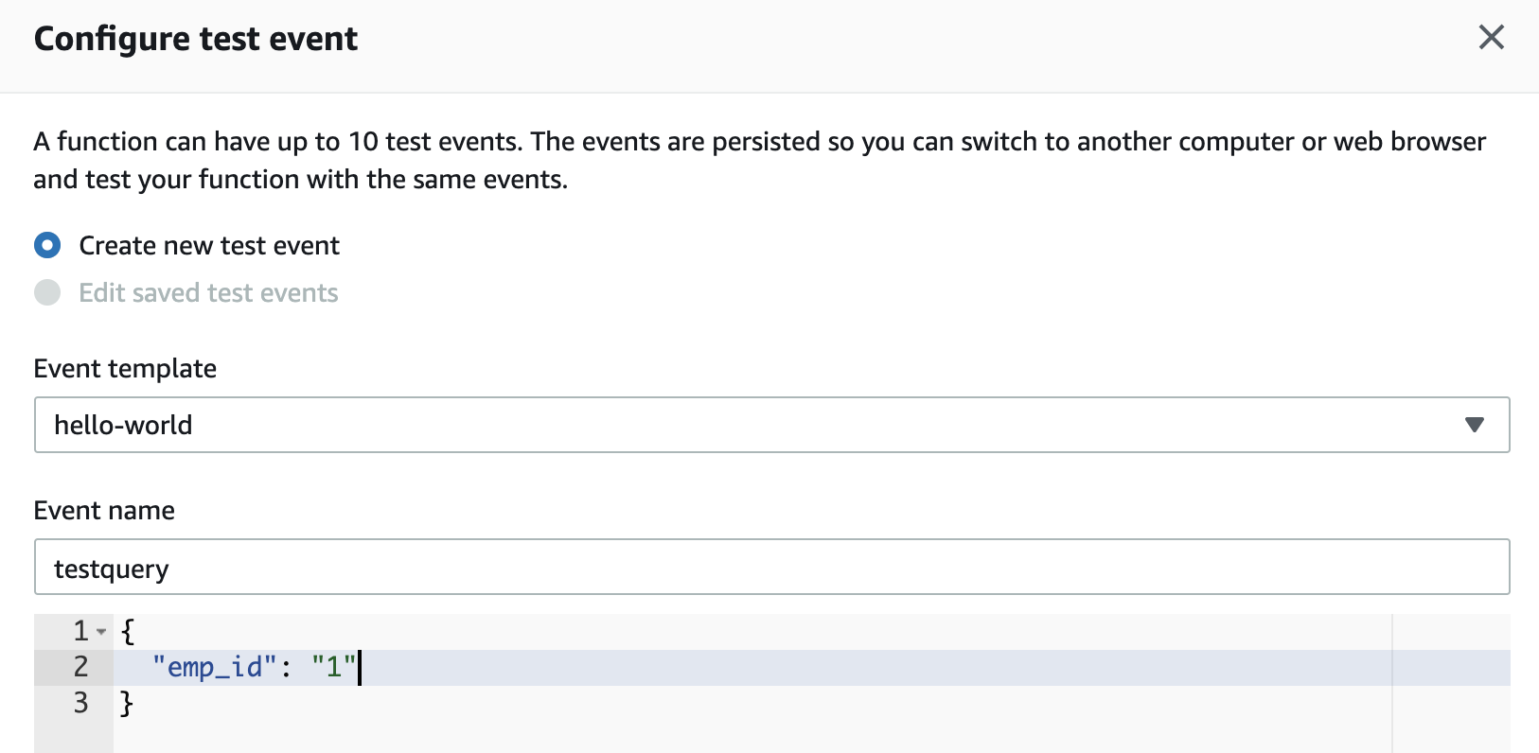1539x753 pixels.
Task: Select line number 2 in the gutter
Action: (x=80, y=667)
